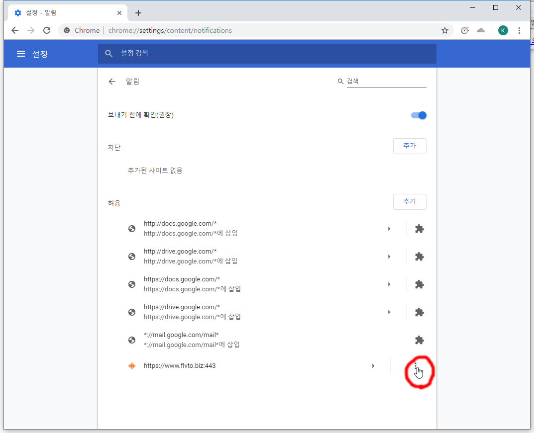Open a new tab with plus button
534x433 pixels.
tap(138, 13)
